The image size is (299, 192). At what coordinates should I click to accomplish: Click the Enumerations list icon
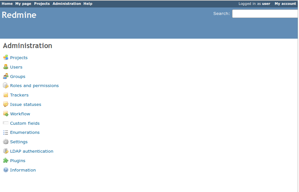(x=6, y=133)
